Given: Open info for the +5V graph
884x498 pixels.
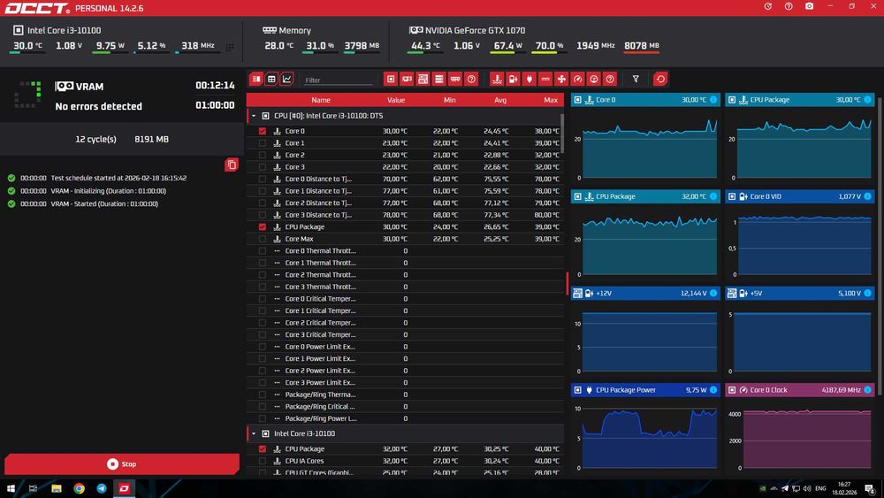Looking at the screenshot, I should (868, 294).
